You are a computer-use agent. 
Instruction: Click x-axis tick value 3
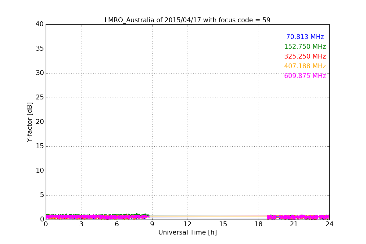click(x=81, y=224)
